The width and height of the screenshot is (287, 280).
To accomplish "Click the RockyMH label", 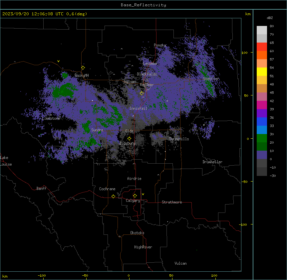I will tap(82, 75).
